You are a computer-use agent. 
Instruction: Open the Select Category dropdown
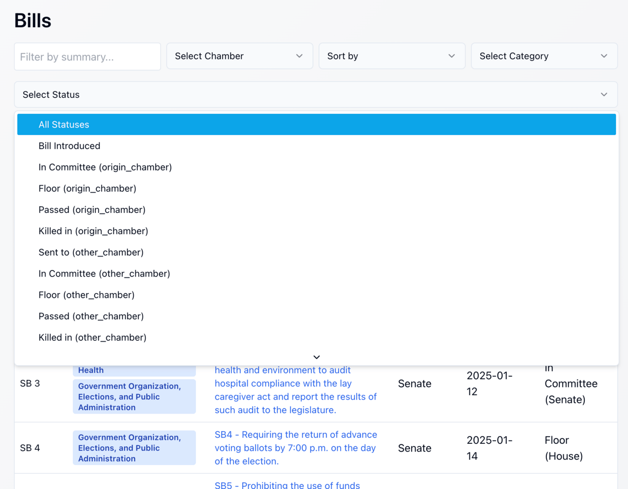coord(544,56)
